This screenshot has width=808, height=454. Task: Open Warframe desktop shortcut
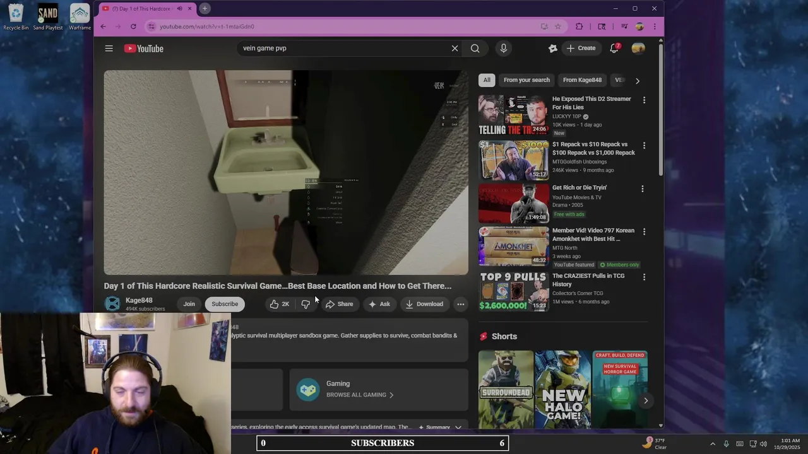80,17
